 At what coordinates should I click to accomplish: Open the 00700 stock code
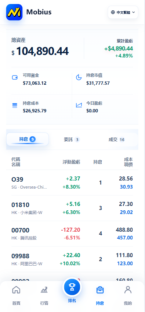[21, 230]
